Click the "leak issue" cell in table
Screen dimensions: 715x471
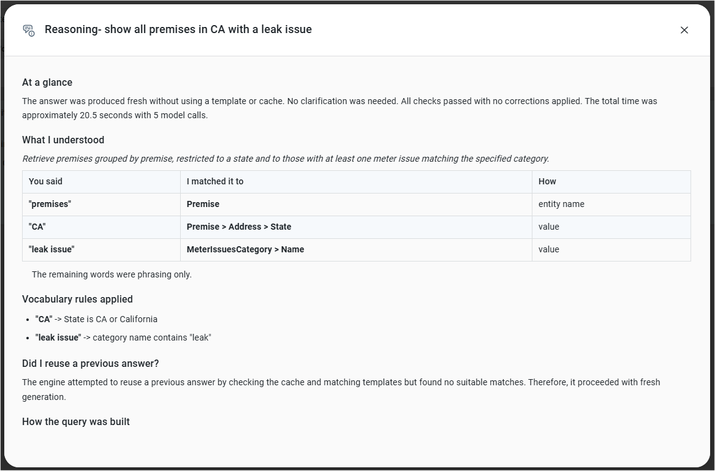101,249
